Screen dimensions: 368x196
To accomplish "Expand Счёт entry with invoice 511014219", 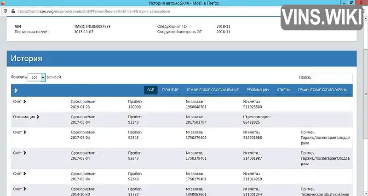I will pos(25,173).
